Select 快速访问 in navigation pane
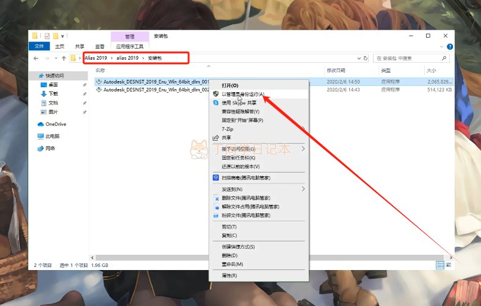This screenshot has height=306, width=481. 54,76
